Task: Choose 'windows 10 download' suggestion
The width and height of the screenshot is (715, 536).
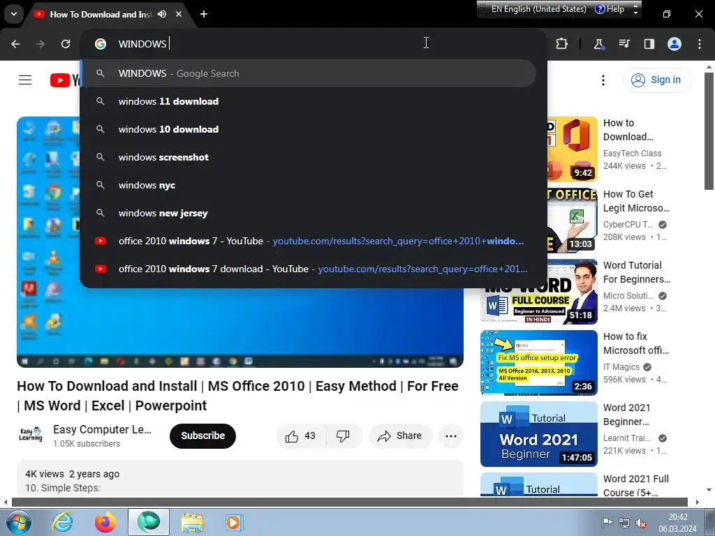Action: point(308,129)
